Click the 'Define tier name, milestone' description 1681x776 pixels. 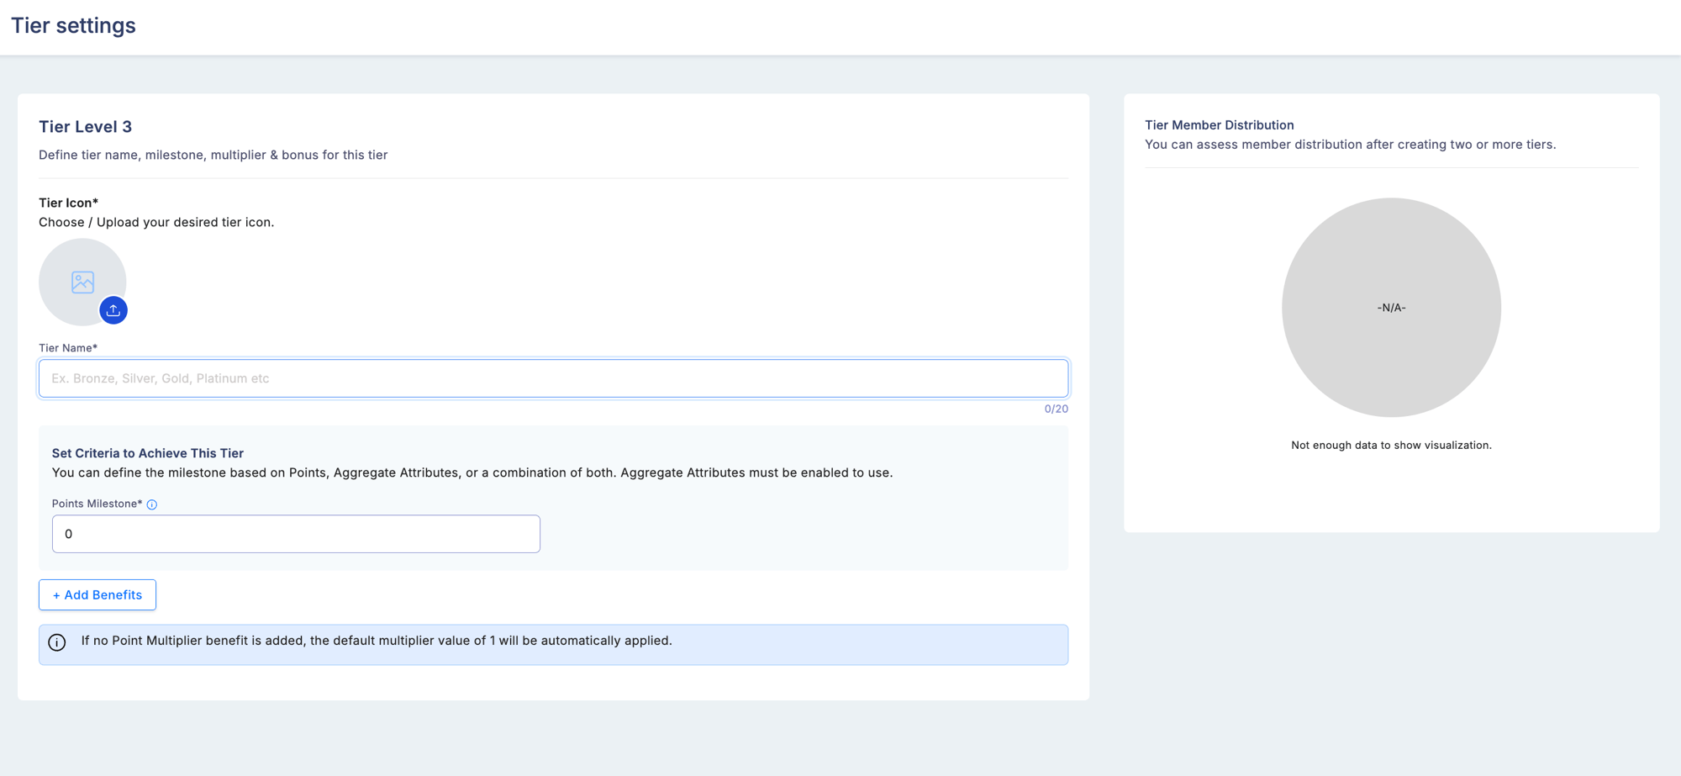(x=213, y=155)
